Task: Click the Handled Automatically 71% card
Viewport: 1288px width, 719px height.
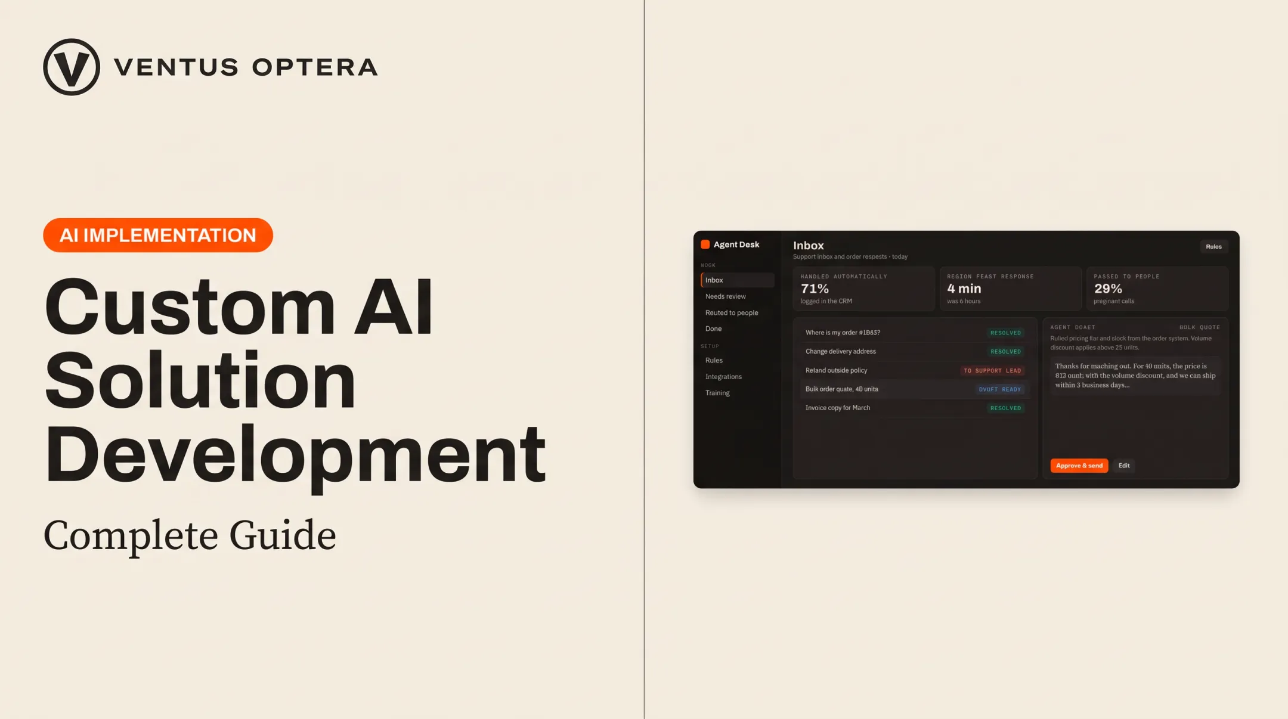Action: click(863, 289)
